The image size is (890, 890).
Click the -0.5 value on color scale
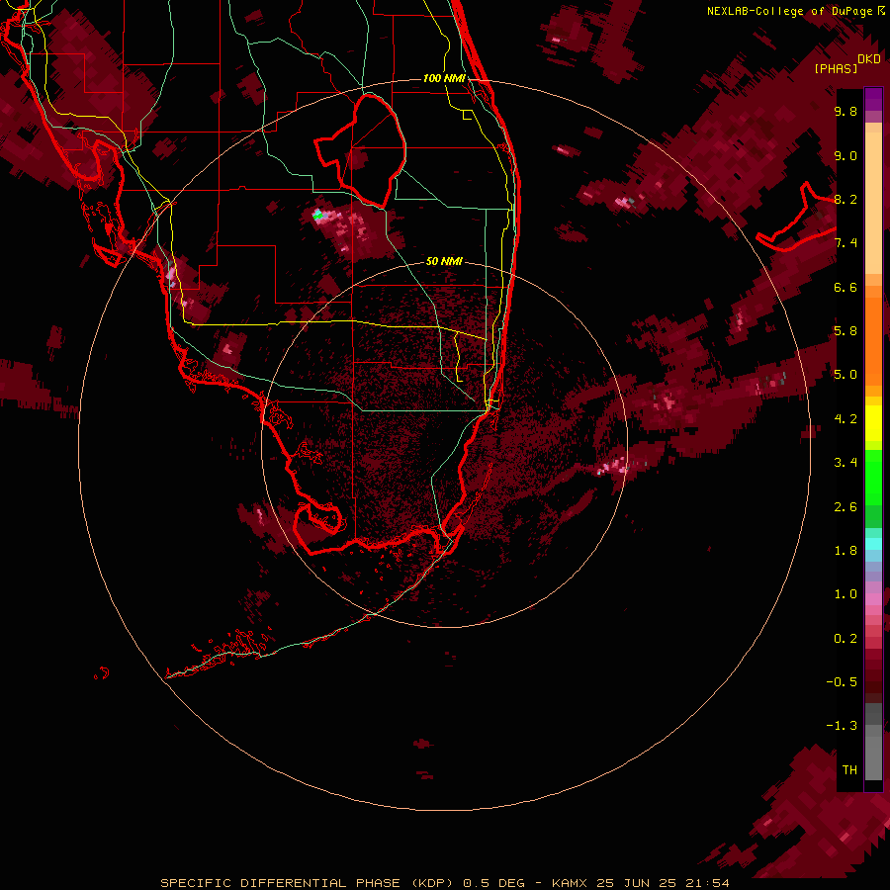coord(842,682)
